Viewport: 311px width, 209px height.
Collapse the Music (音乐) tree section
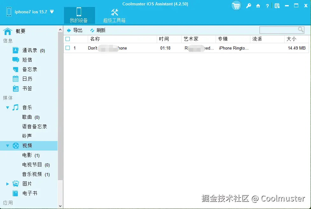pos(7,107)
